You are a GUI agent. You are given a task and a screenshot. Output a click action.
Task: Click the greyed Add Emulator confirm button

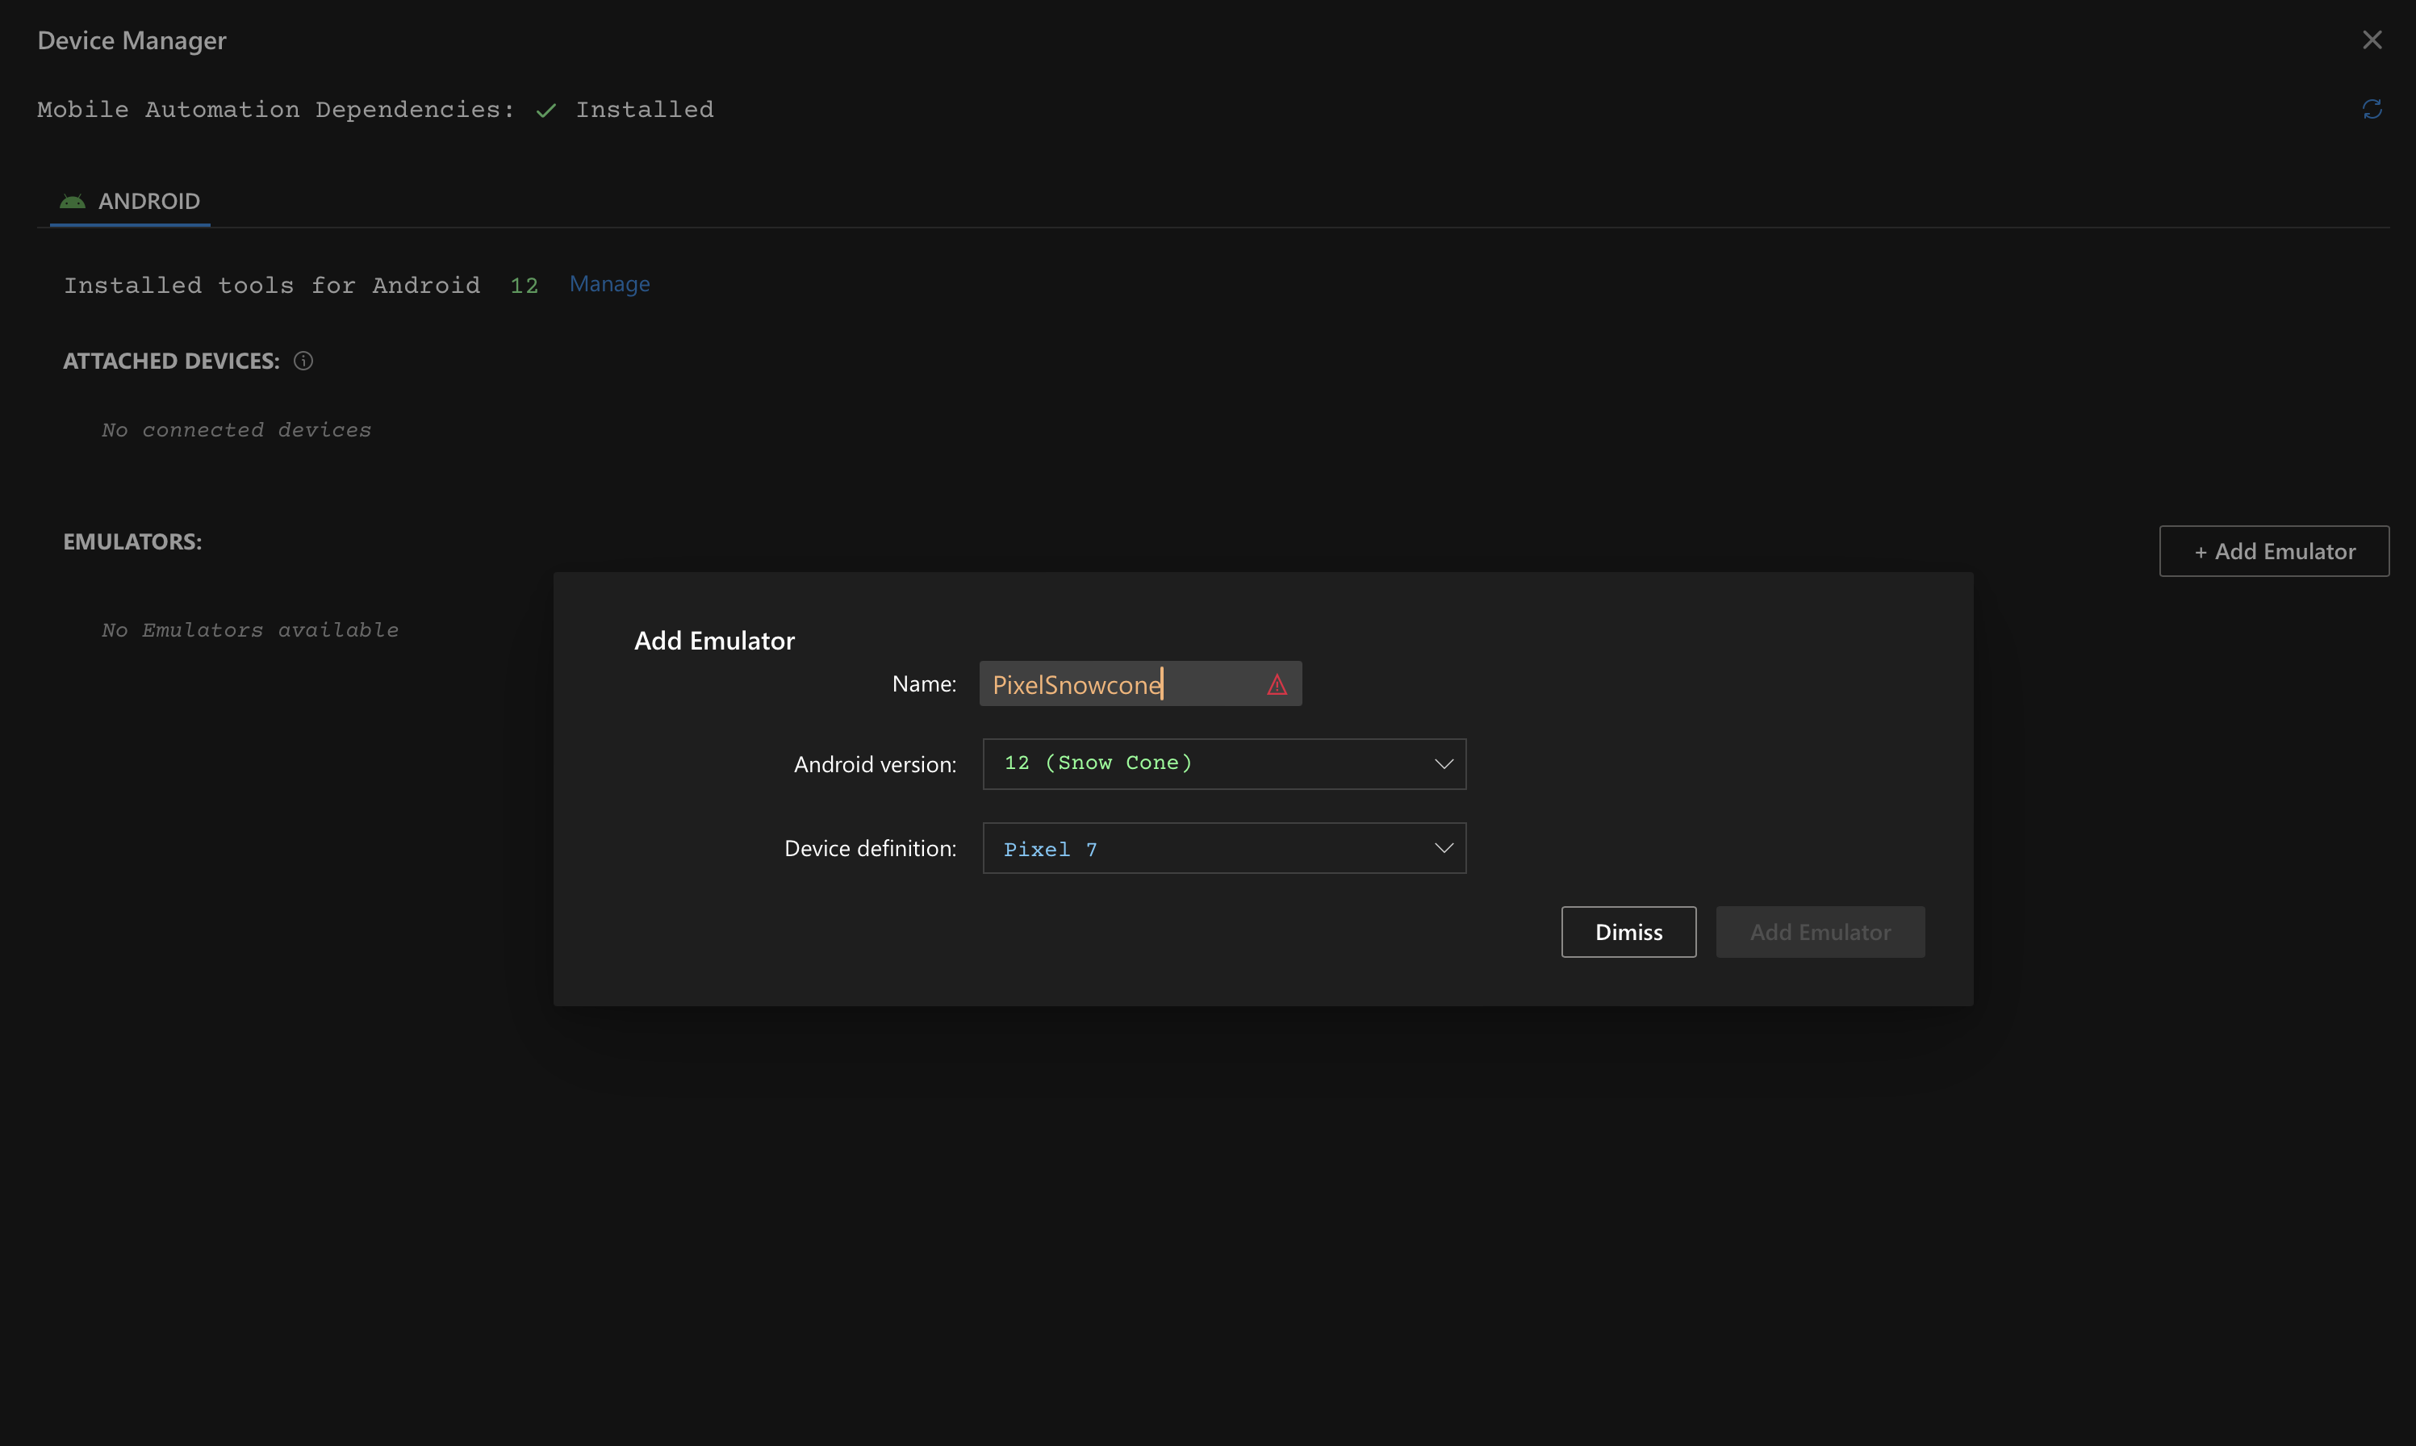click(x=1819, y=933)
